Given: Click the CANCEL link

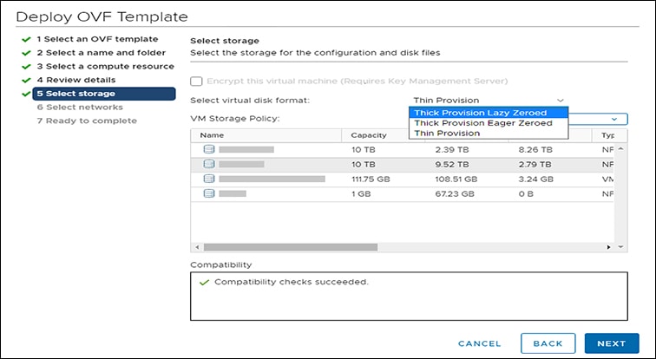Looking at the screenshot, I should (x=479, y=343).
